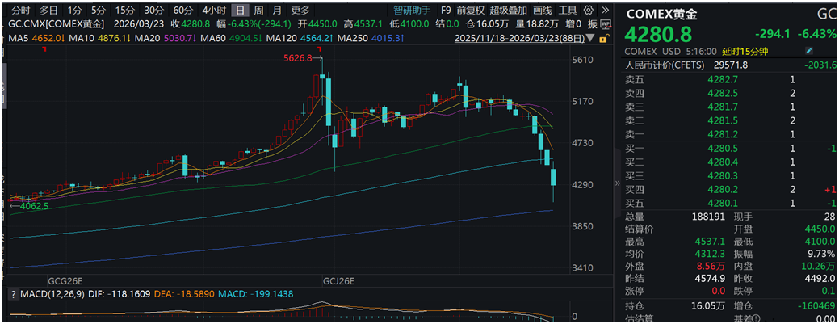Click the F9 button

pyautogui.click(x=445, y=11)
